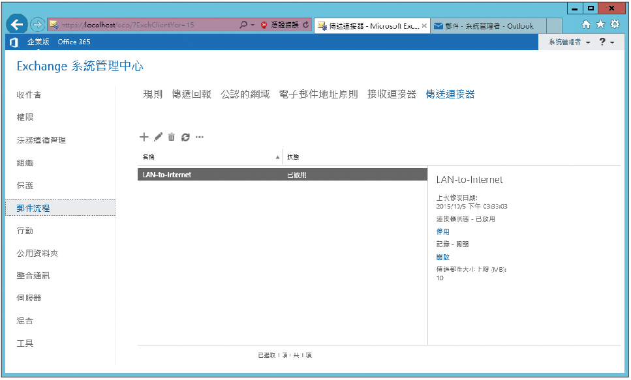Click the browser forward arrow button
Image resolution: width=631 pixels, height=380 pixels.
coord(37,25)
